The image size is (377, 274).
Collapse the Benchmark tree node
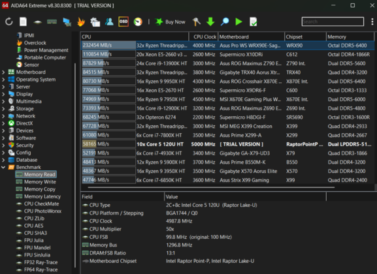[3, 167]
